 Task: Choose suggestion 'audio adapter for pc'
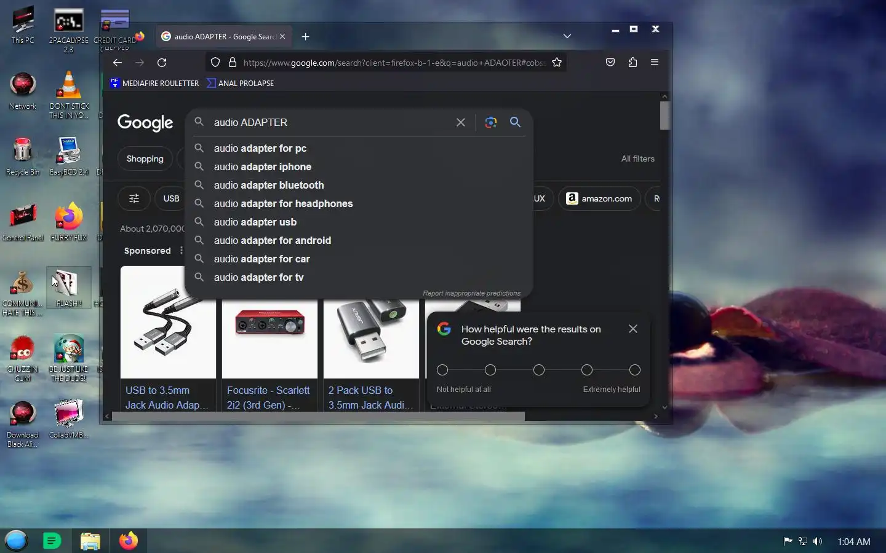pos(359,148)
